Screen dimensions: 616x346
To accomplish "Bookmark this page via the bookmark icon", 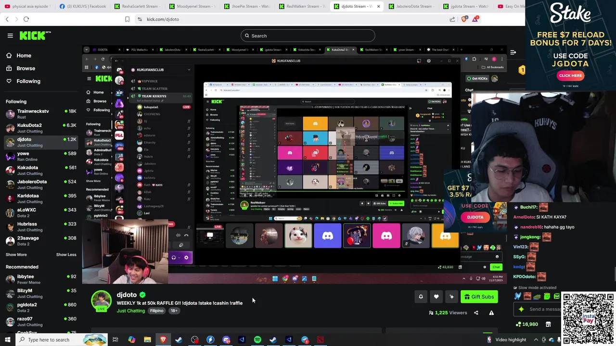I will [127, 19].
